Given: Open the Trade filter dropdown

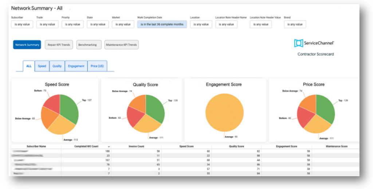Looking at the screenshot, I should 47,24.
